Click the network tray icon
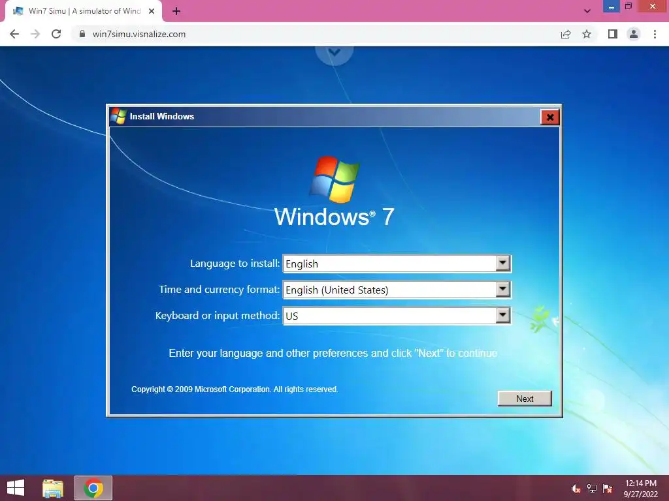This screenshot has width=669, height=501. pyautogui.click(x=592, y=489)
